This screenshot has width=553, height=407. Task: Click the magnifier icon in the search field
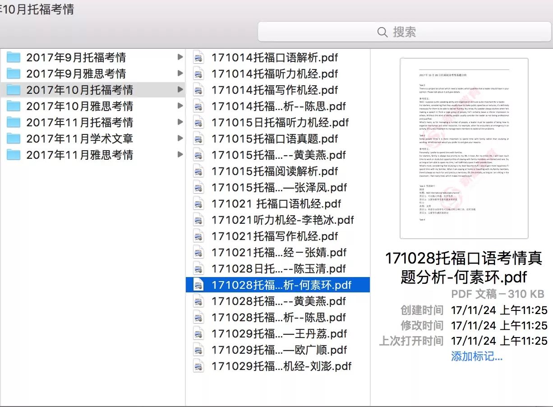(x=382, y=32)
